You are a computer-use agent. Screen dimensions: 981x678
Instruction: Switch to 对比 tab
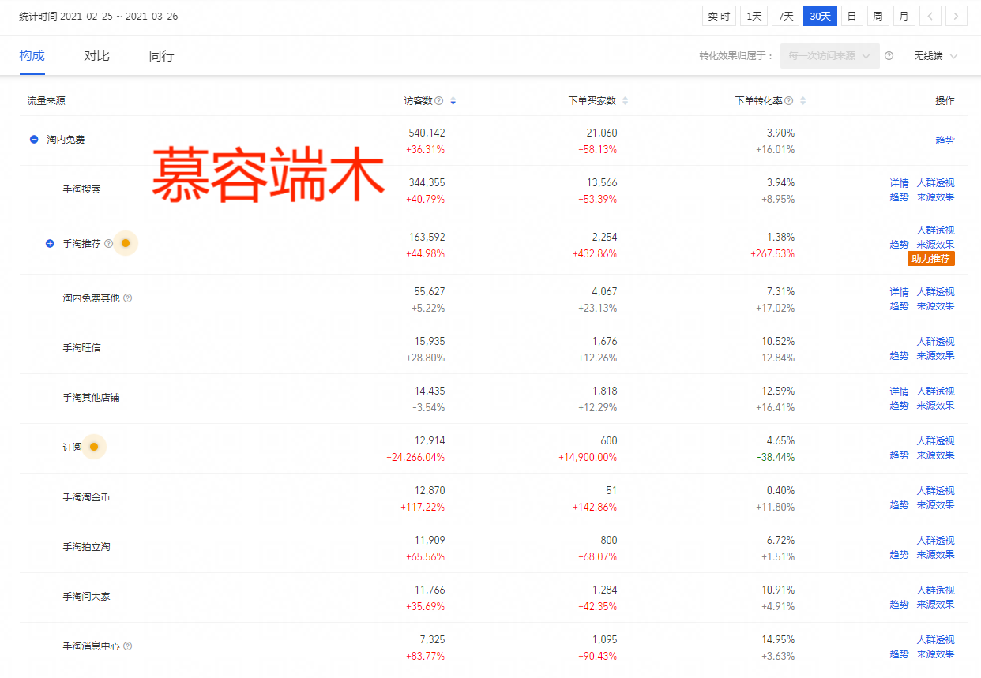[96, 56]
